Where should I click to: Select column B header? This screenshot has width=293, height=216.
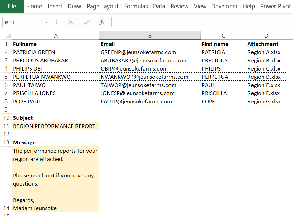[150, 35]
